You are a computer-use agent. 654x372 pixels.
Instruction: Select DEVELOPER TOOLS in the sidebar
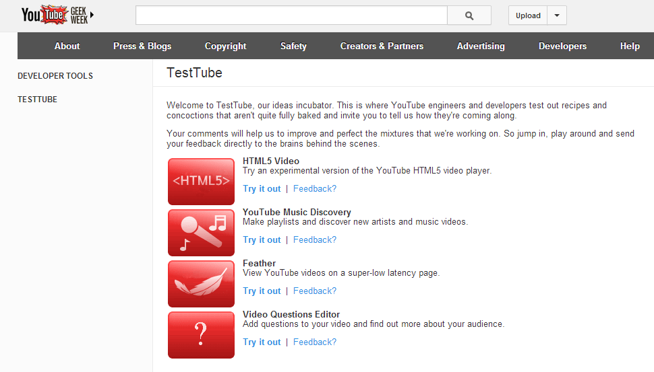tap(55, 76)
